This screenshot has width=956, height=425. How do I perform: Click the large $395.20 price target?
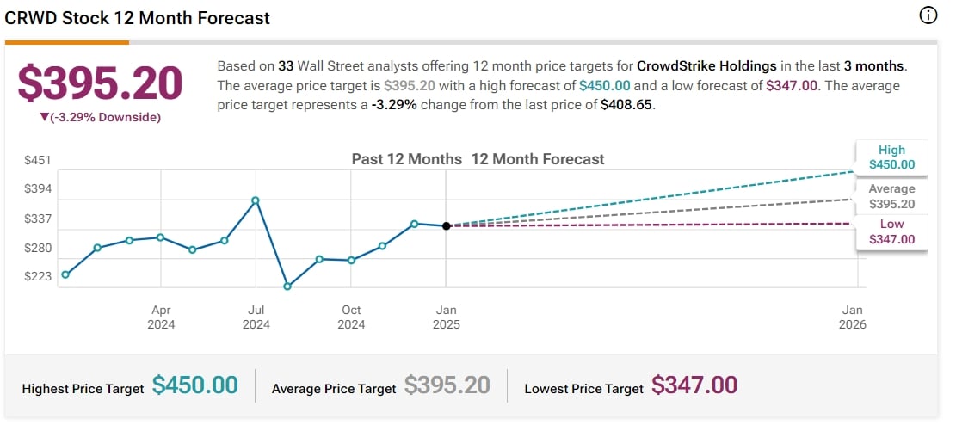(101, 83)
